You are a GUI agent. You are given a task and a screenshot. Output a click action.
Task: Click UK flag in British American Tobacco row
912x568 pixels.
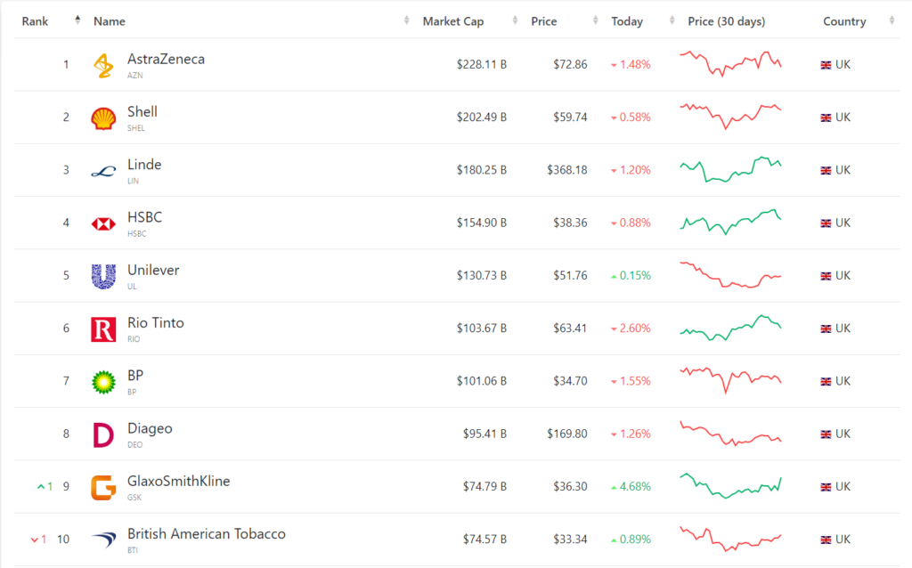click(x=826, y=540)
